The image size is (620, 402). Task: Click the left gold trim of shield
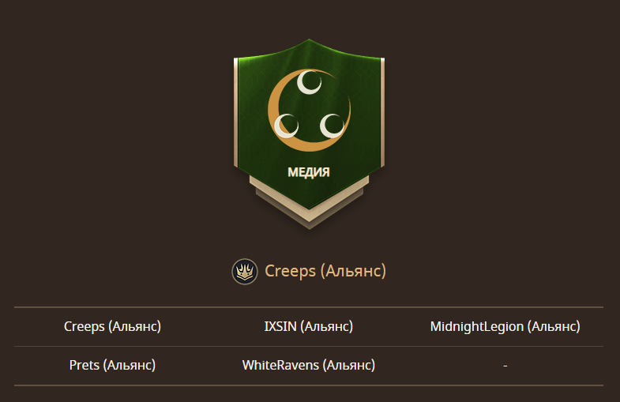(x=236, y=112)
